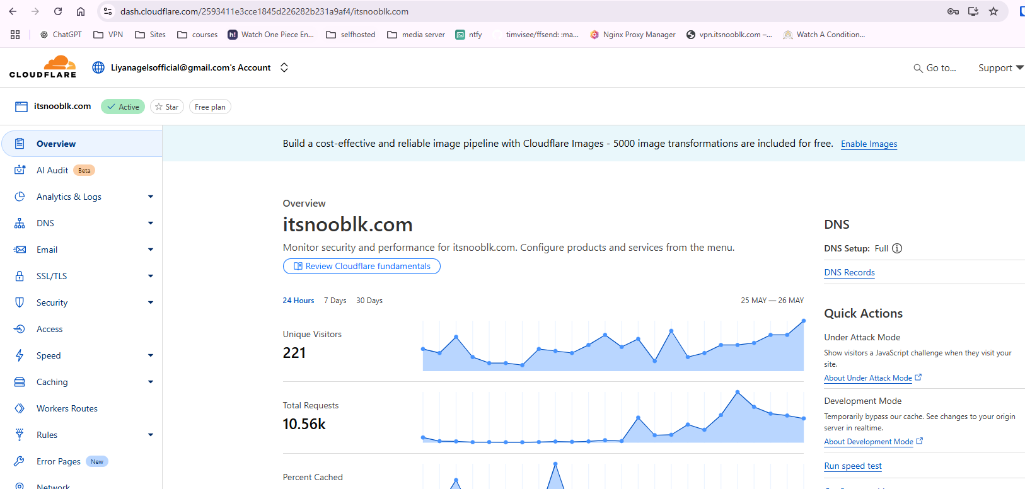Click the account globe icon

click(x=98, y=67)
